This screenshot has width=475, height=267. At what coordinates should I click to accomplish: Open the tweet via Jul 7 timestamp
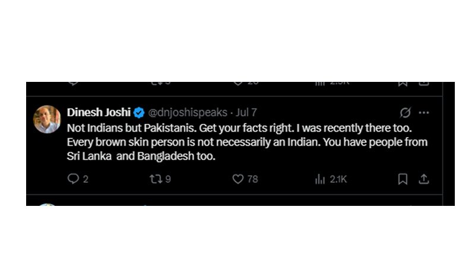pyautogui.click(x=246, y=113)
